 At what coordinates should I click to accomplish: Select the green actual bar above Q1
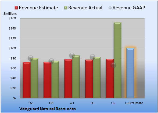(x=97, y=78)
